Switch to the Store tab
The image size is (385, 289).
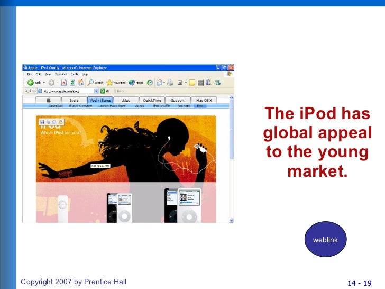pos(74,100)
